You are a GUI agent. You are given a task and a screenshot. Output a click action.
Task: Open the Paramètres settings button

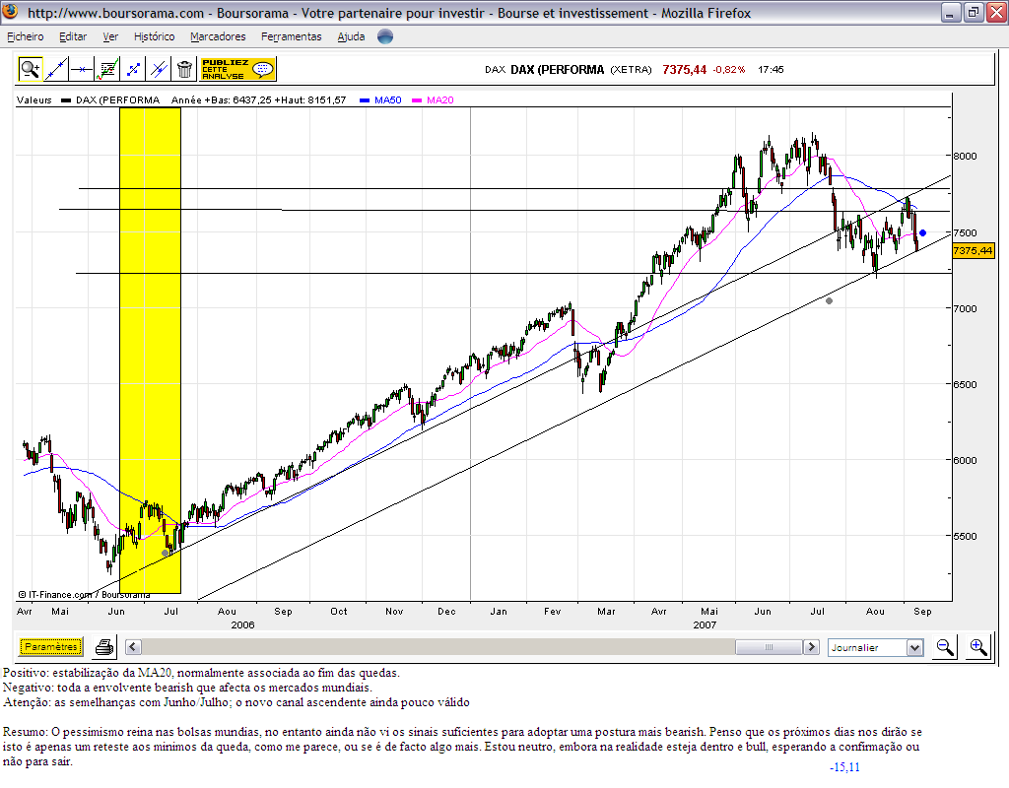click(51, 646)
